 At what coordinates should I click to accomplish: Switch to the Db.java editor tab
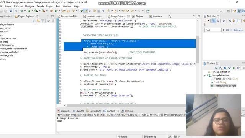click(x=138, y=16)
